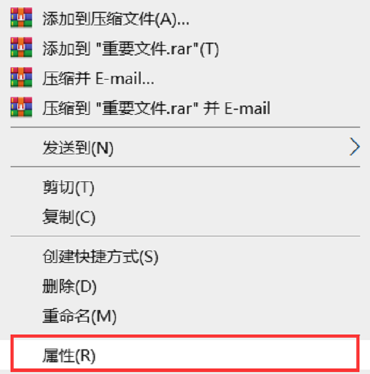The image size is (370, 374).
Task: Click the highlighted white 属性(R) row
Action: [x=185, y=354]
